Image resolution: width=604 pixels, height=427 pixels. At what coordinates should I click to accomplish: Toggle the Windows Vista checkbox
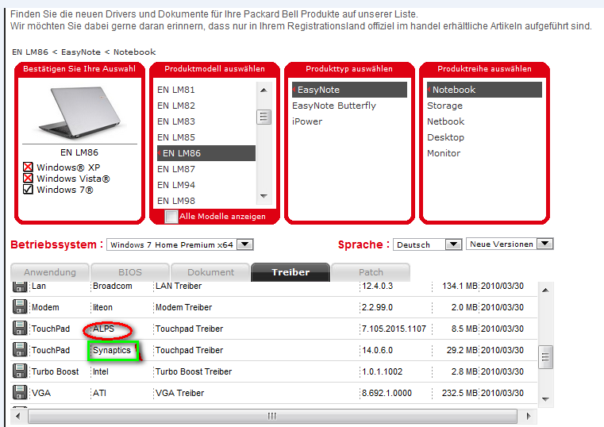(x=28, y=179)
